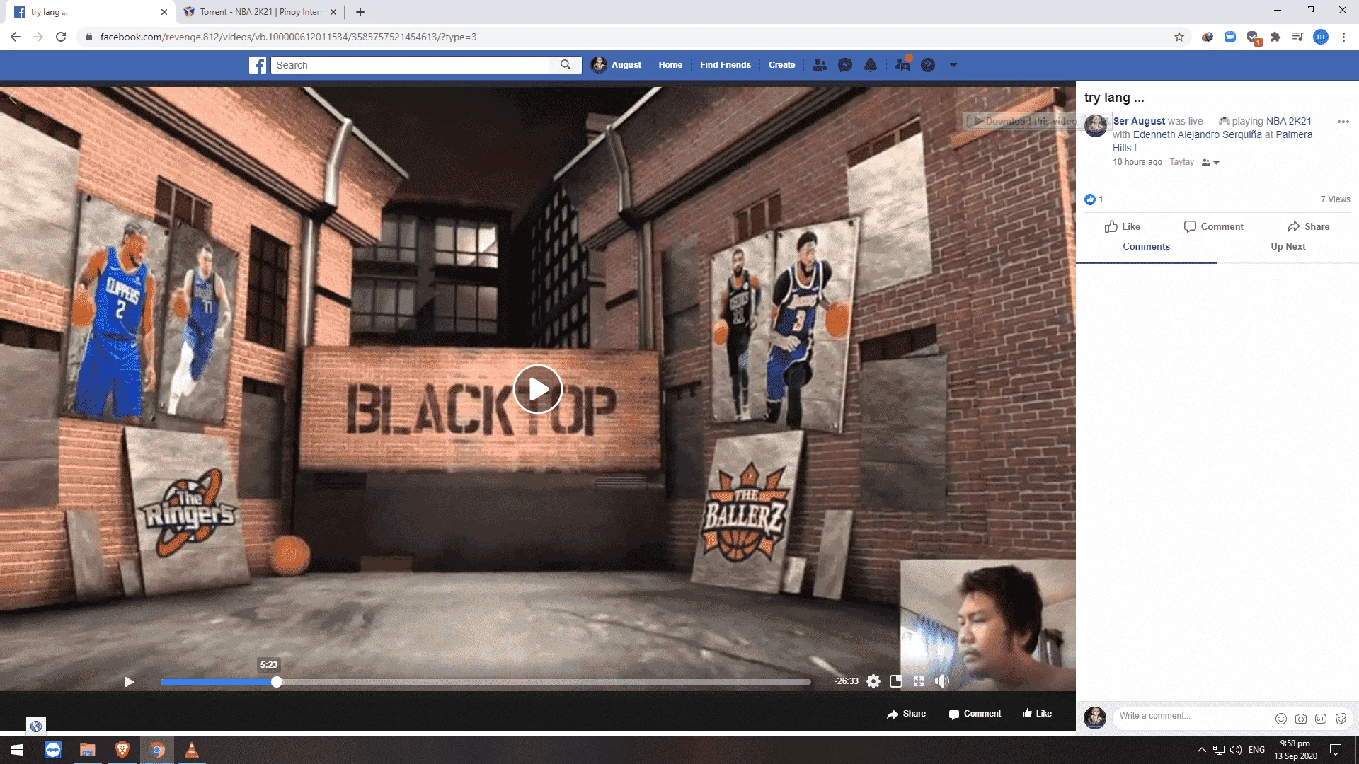1359x764 pixels.
Task: Enter fullscreen using expand icon
Action: (919, 681)
